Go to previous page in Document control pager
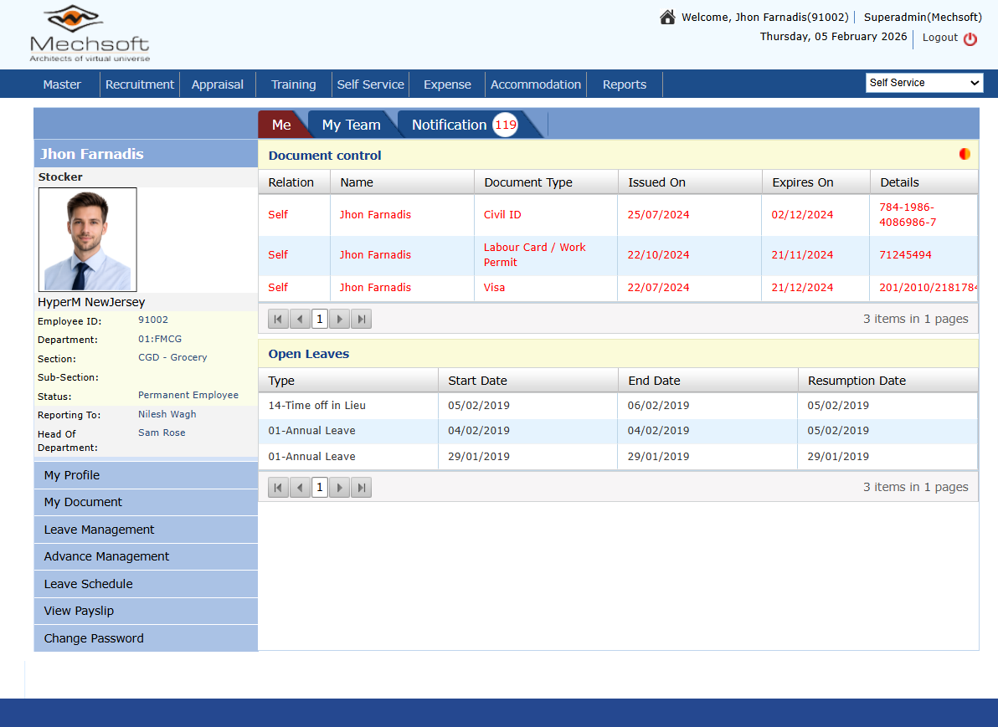Screen dimensions: 998x727 300,319
